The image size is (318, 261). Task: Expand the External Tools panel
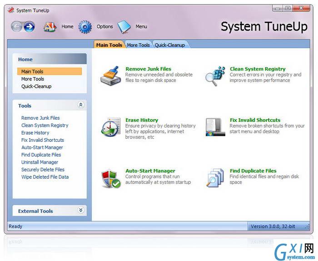click(81, 210)
